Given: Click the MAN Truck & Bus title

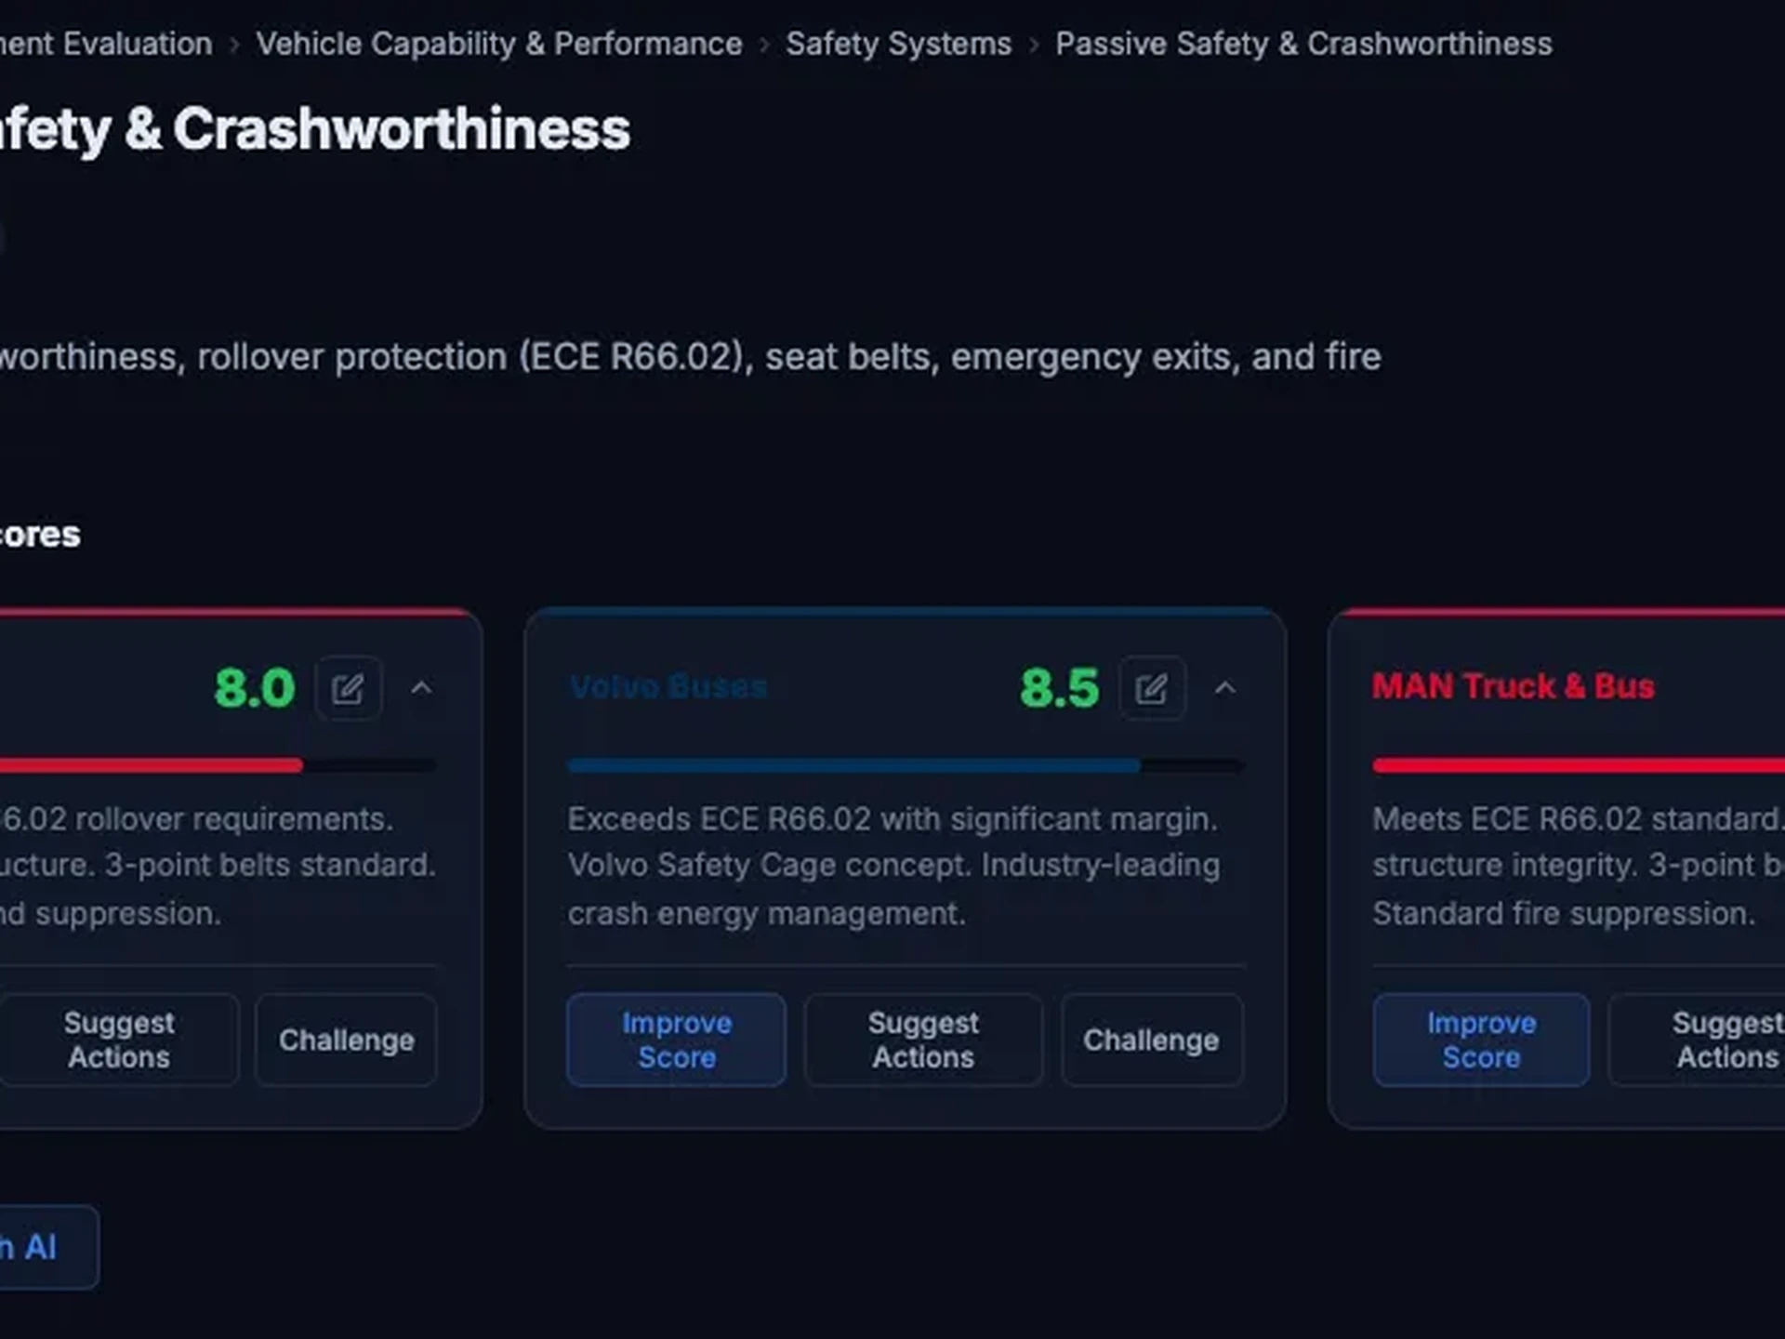Looking at the screenshot, I should tap(1513, 686).
